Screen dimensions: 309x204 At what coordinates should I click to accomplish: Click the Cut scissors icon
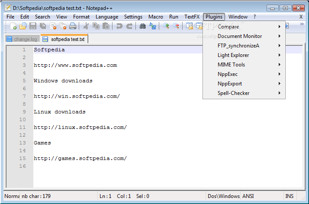click(86, 26)
